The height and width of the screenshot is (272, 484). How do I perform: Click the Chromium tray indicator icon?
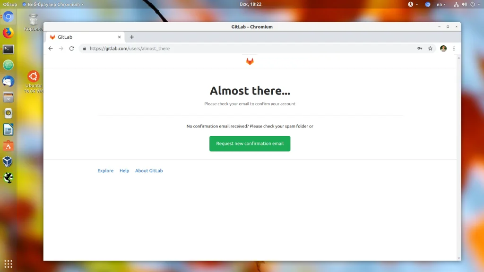tap(427, 4)
